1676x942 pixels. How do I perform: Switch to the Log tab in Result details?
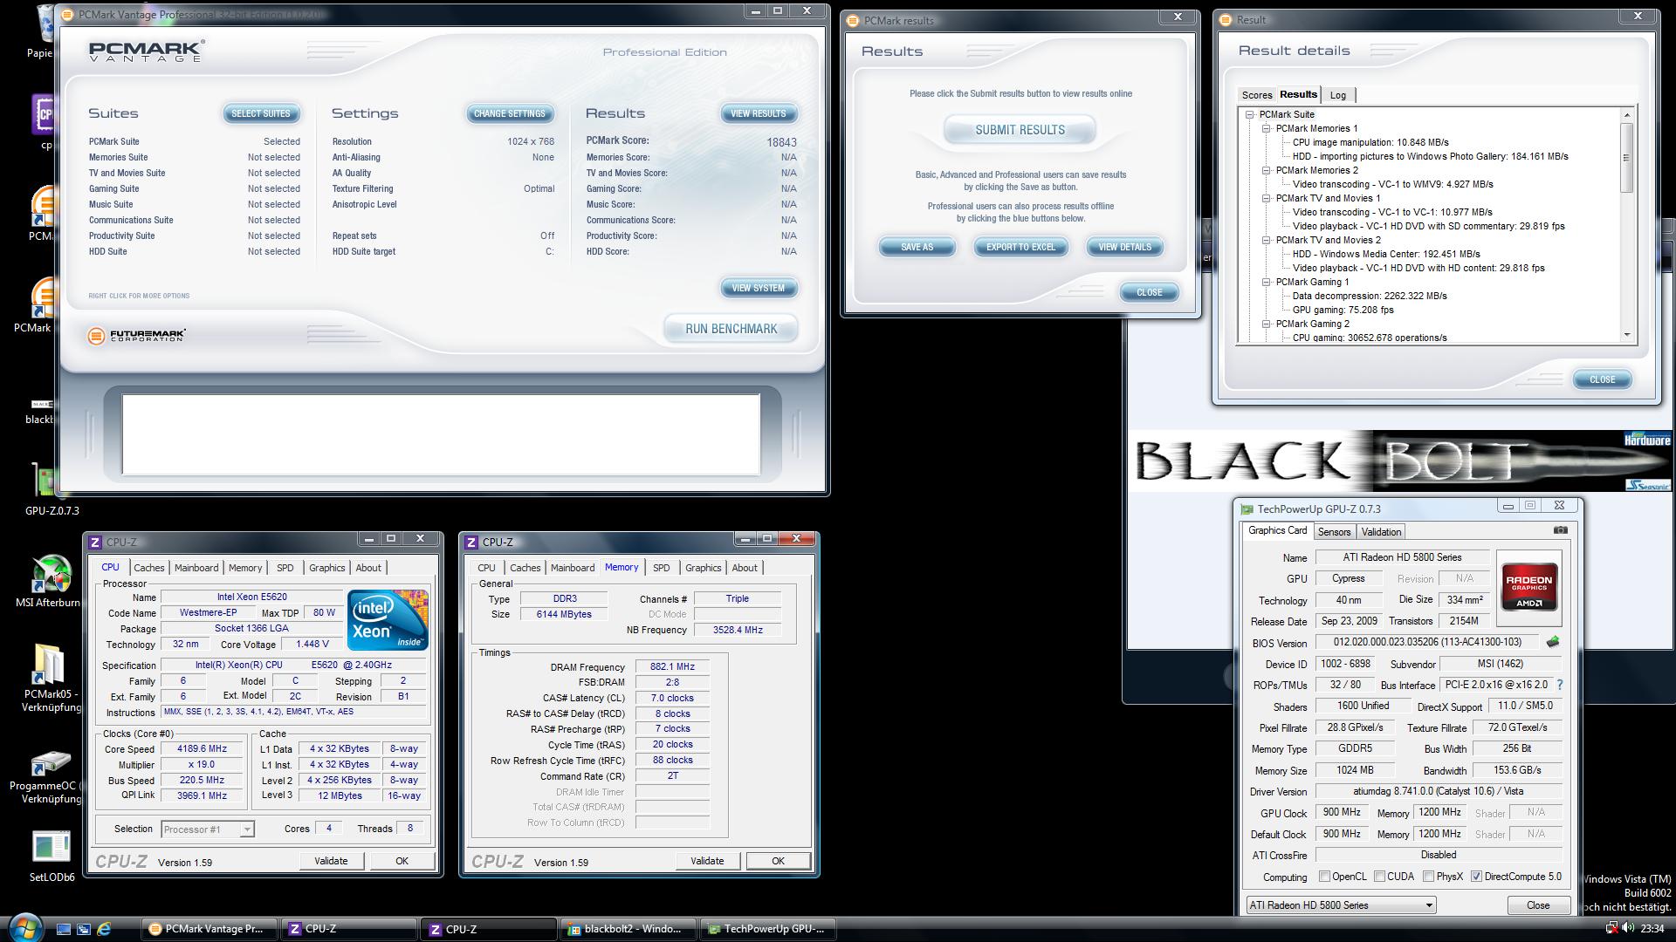[1338, 95]
